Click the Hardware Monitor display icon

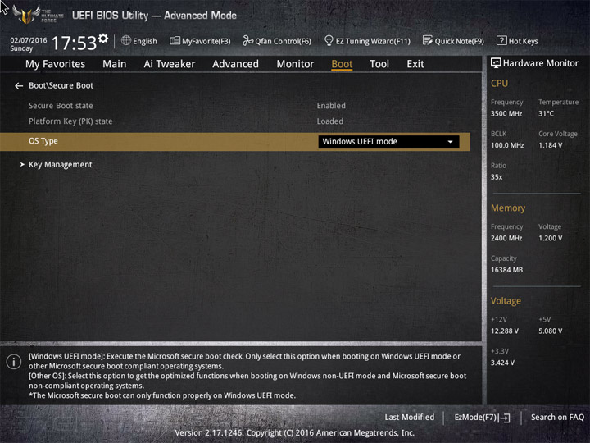point(496,63)
